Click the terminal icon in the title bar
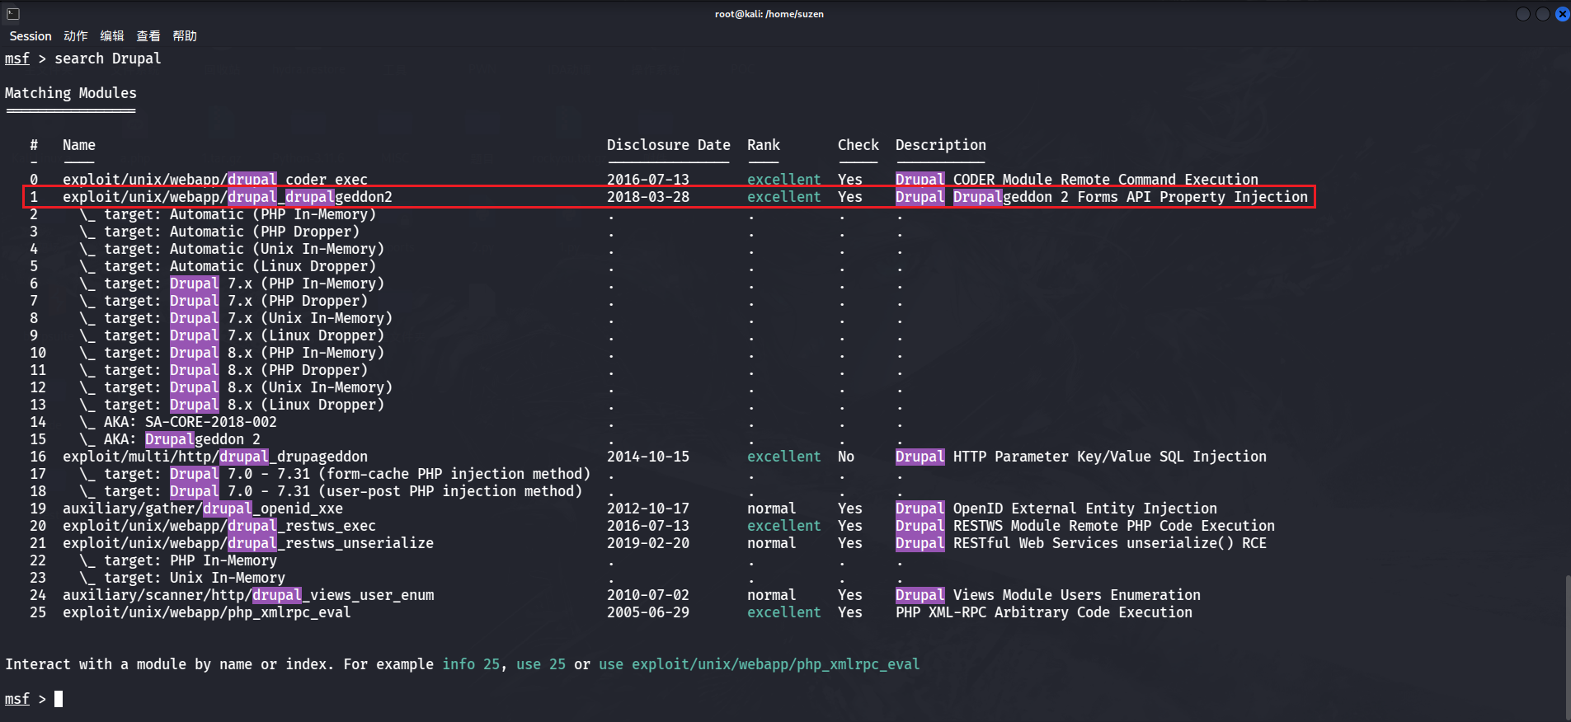Image resolution: width=1571 pixels, height=722 pixels. (x=12, y=14)
